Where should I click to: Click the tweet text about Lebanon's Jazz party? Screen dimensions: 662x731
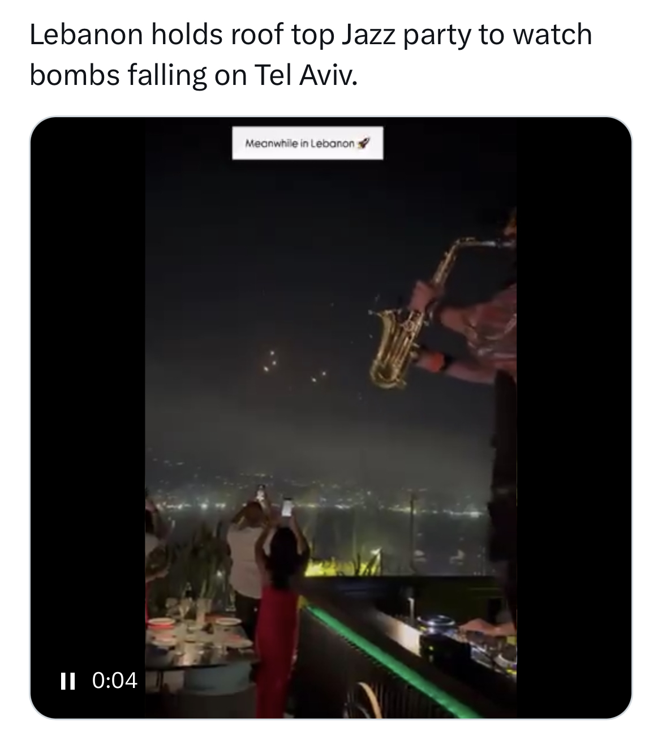(x=310, y=54)
